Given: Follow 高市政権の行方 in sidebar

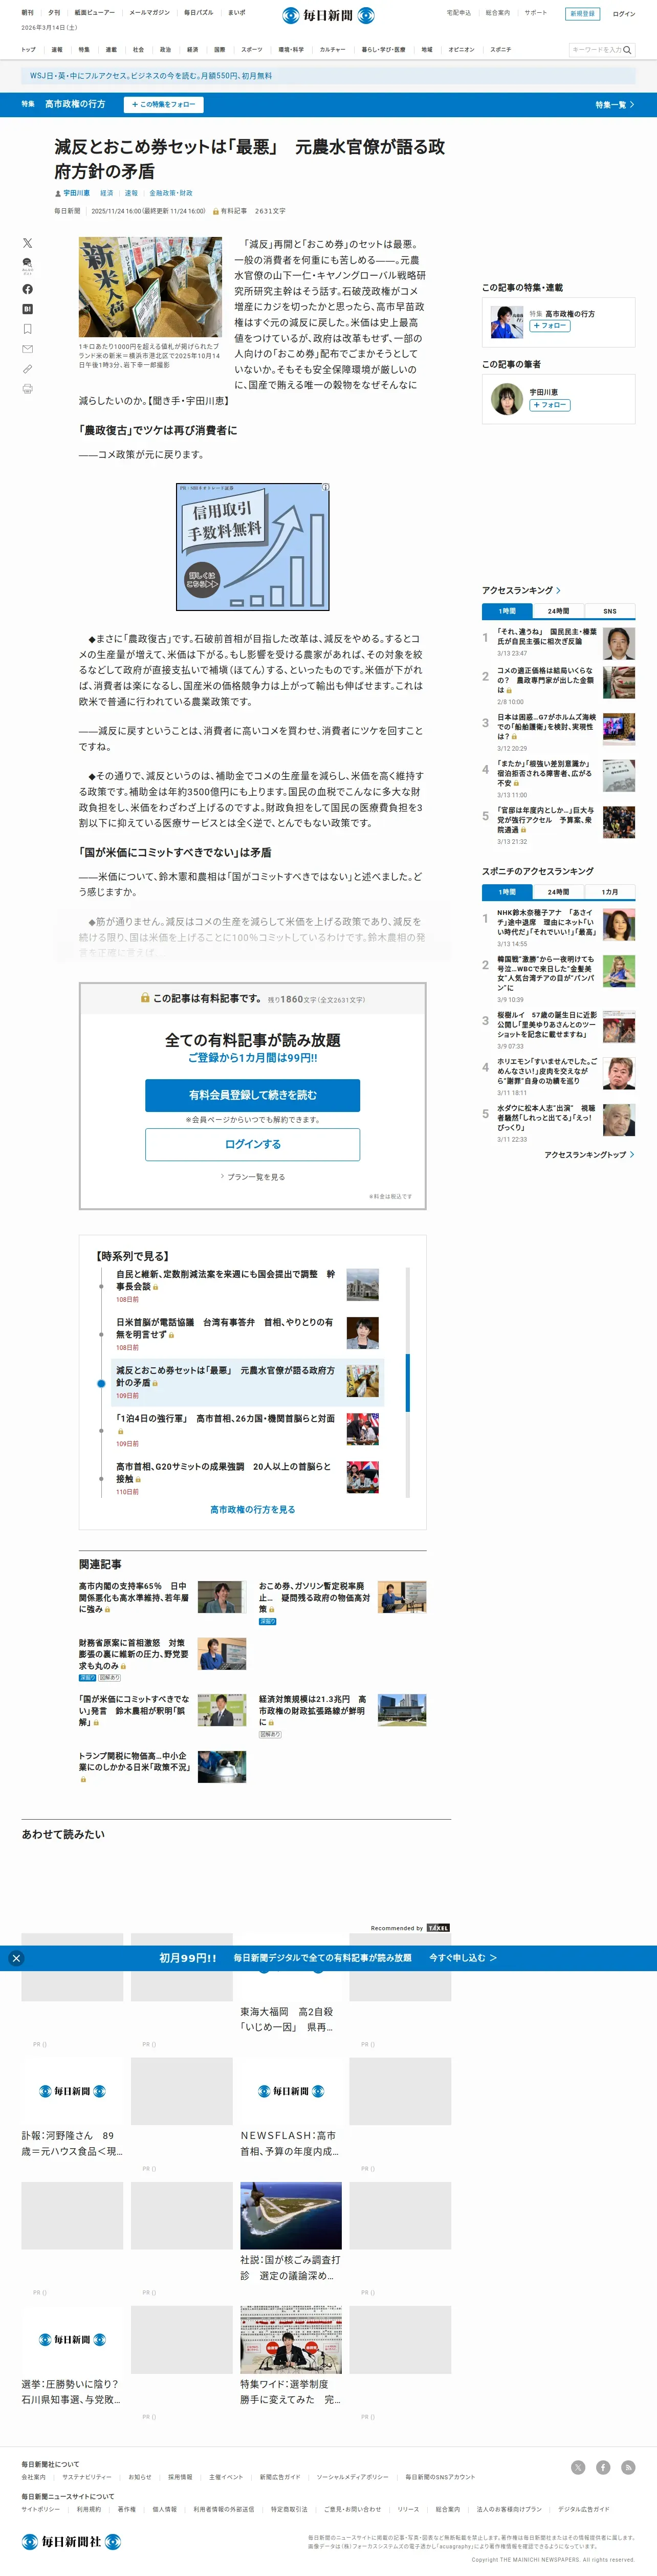Looking at the screenshot, I should pyautogui.click(x=550, y=326).
